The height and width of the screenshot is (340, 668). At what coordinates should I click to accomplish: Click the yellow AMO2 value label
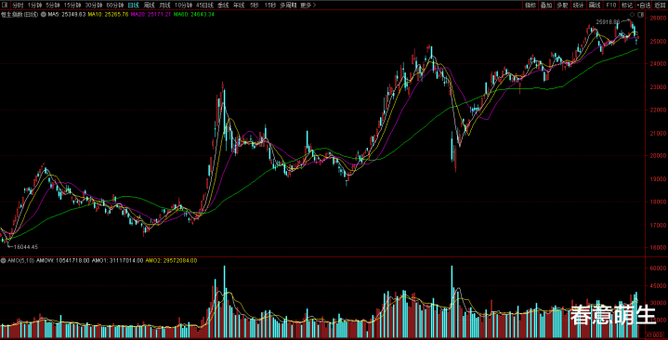click(x=171, y=260)
